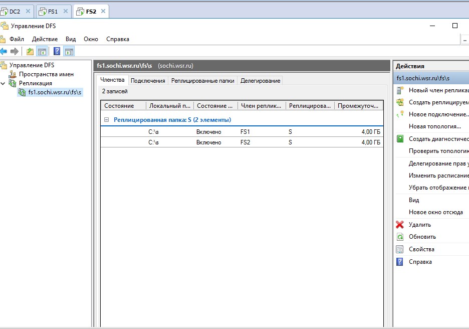Click the Управление DFS root node icon
The height and width of the screenshot is (329, 469).
coord(4,65)
